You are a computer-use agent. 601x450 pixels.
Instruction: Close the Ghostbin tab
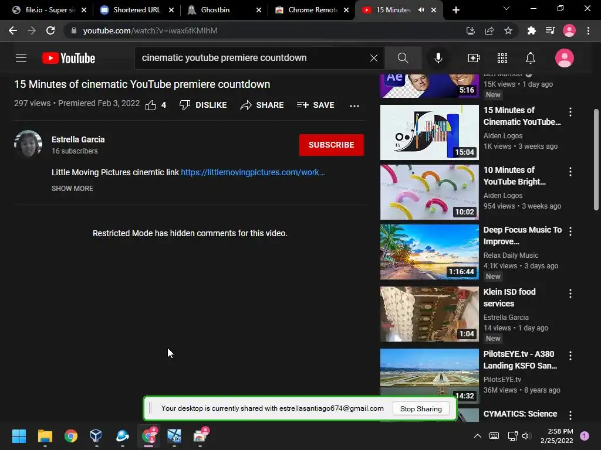(259, 10)
